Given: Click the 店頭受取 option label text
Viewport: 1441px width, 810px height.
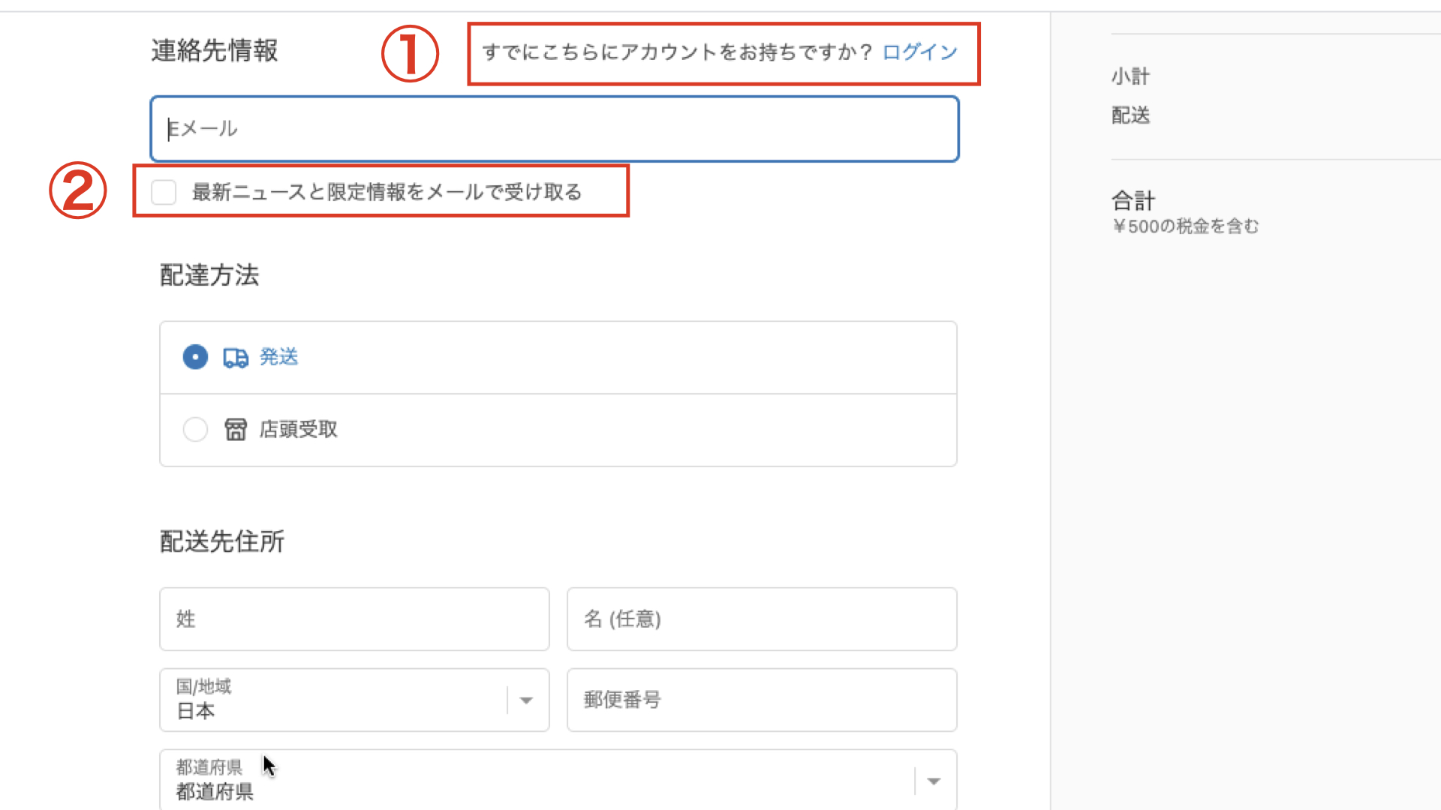Looking at the screenshot, I should [x=299, y=430].
